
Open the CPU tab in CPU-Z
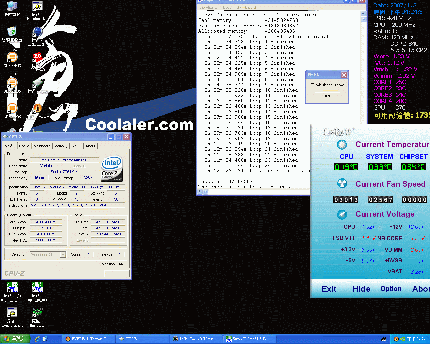9,145
